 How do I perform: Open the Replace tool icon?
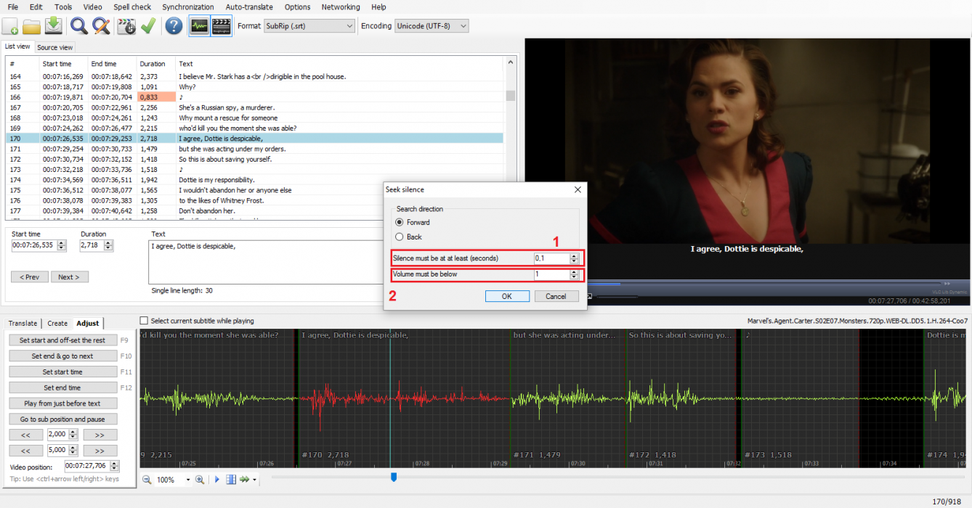(x=101, y=26)
